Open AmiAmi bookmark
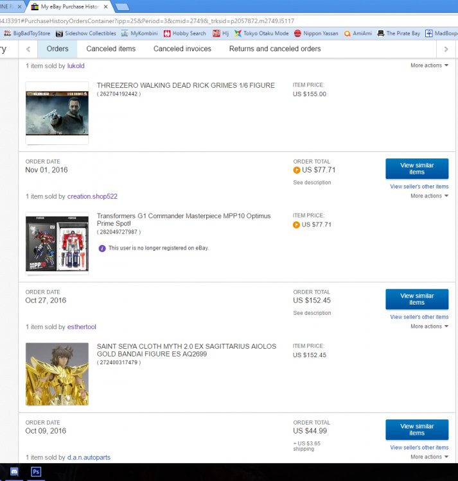The width and height of the screenshot is (458, 481). point(358,33)
